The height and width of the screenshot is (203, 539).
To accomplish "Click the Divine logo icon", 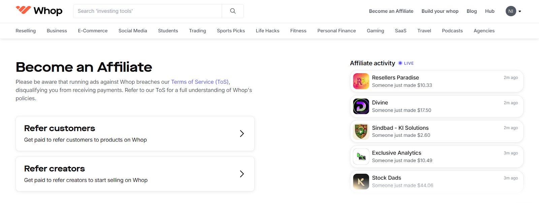I will tap(361, 106).
